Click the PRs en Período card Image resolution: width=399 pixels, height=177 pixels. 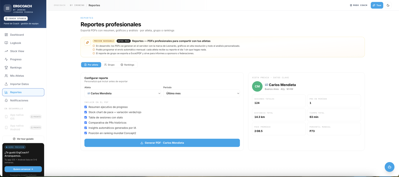click(x=334, y=101)
